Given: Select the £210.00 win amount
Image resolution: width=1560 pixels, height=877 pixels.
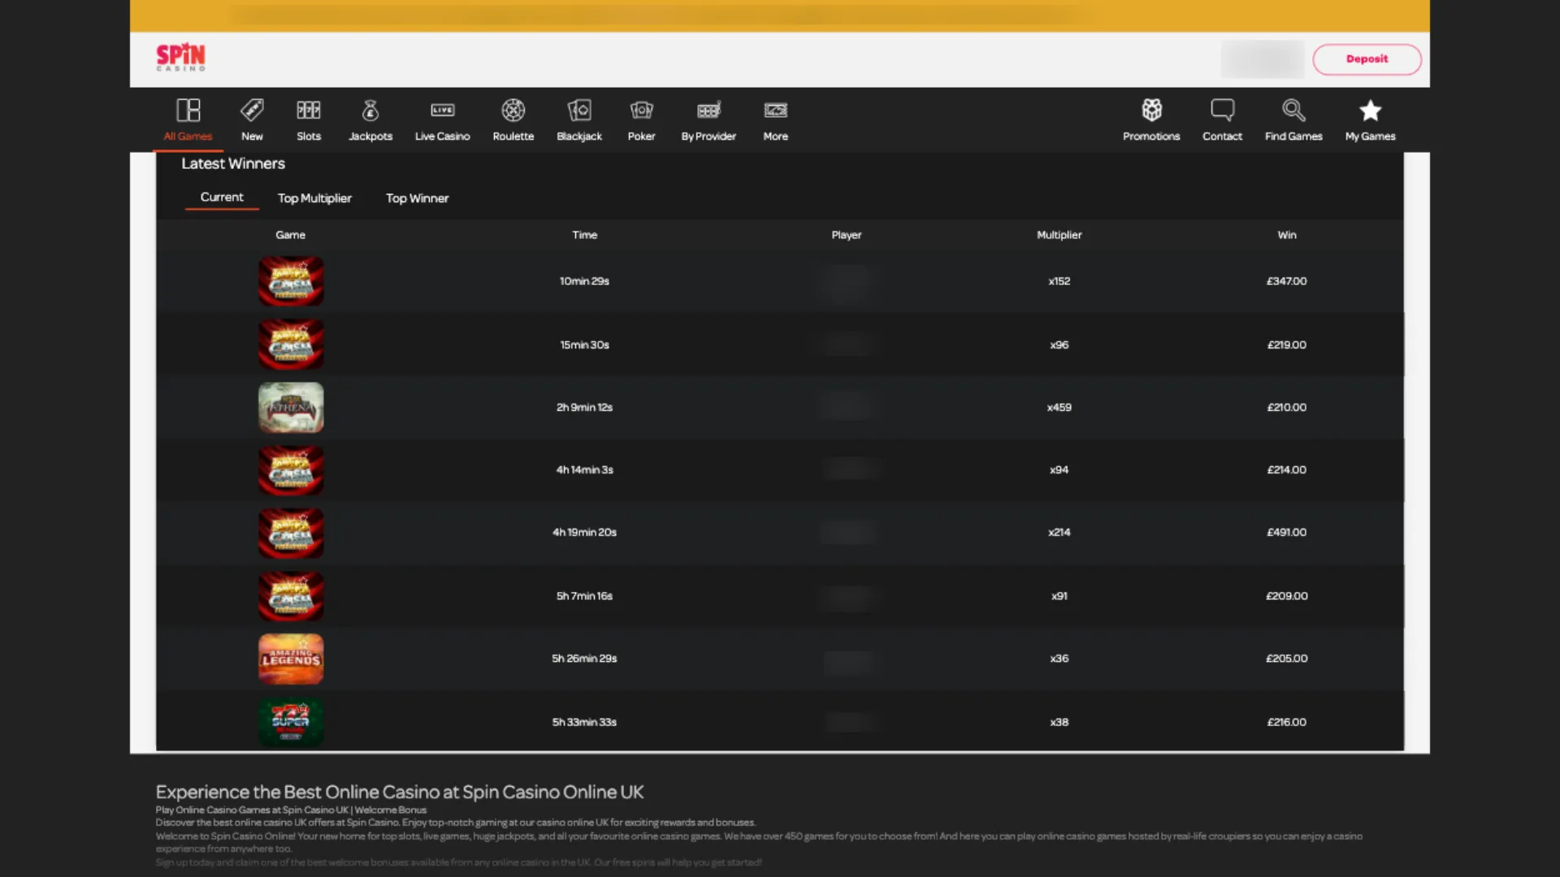Looking at the screenshot, I should (1286, 407).
